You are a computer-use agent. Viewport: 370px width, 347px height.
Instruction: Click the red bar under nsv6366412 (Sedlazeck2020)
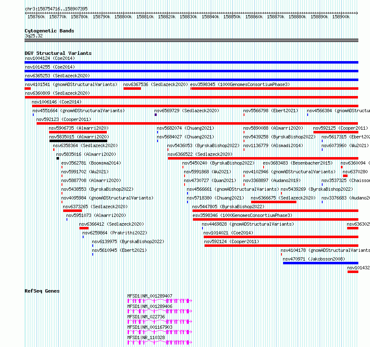click(84, 228)
